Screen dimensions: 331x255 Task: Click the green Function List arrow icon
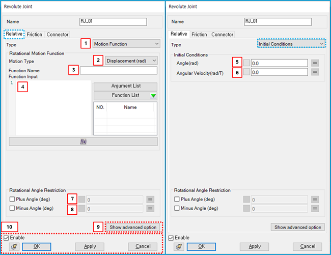coord(153,96)
